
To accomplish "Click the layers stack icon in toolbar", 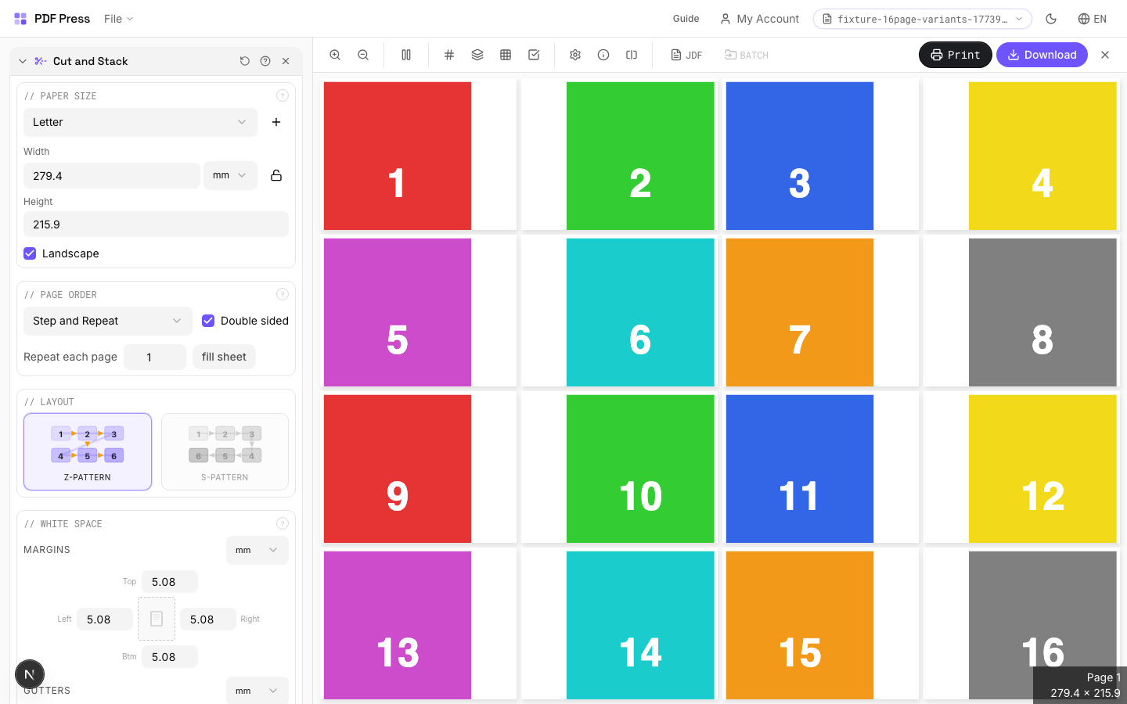I will [x=477, y=55].
